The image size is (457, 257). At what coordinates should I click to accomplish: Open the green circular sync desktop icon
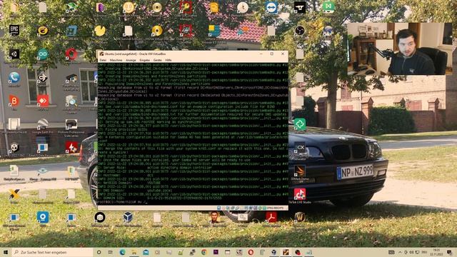[x=300, y=124]
